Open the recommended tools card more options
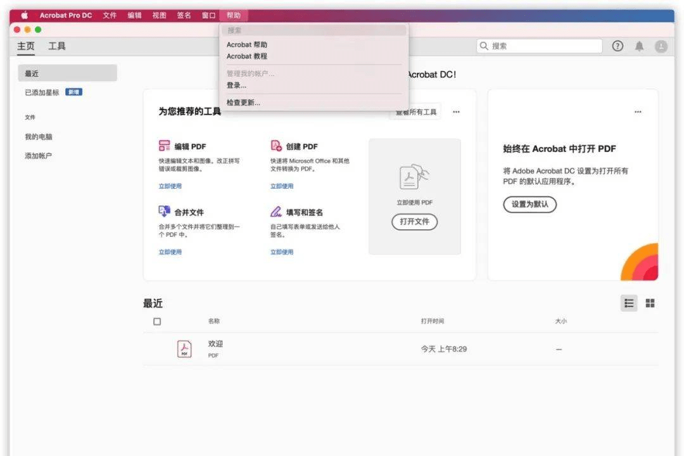Viewport: 684px width, 456px height. pos(456,111)
